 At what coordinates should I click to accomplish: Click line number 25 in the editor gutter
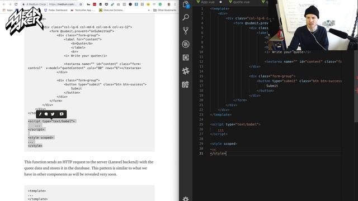click(x=201, y=124)
